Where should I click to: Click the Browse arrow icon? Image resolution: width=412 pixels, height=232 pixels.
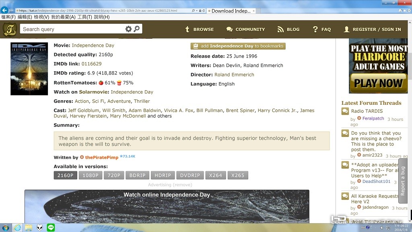[x=187, y=29]
